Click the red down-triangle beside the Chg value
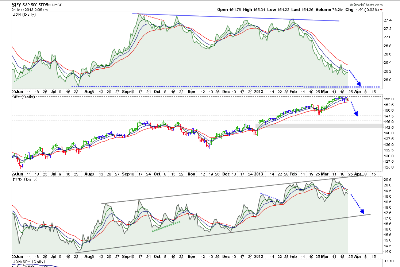Viewport: 400px width, 267px height. 381,10
